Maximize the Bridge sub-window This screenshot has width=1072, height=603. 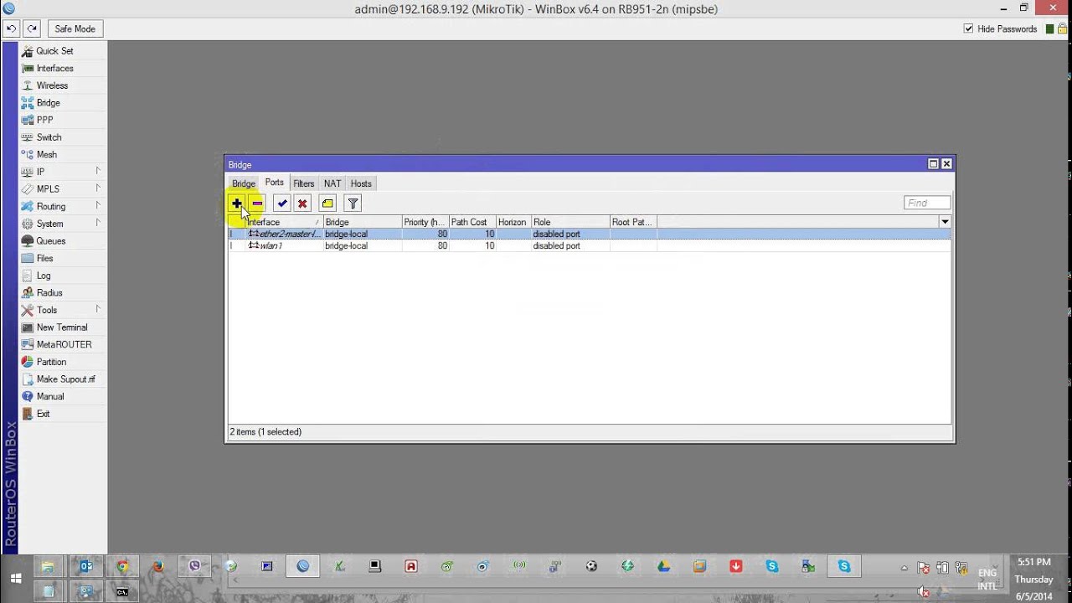click(x=933, y=164)
